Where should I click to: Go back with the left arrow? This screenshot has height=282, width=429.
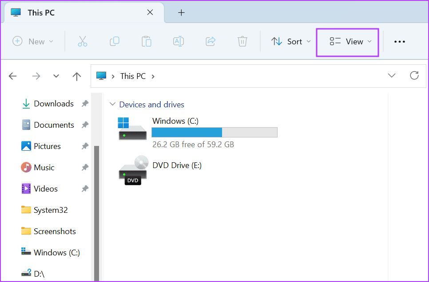13,76
